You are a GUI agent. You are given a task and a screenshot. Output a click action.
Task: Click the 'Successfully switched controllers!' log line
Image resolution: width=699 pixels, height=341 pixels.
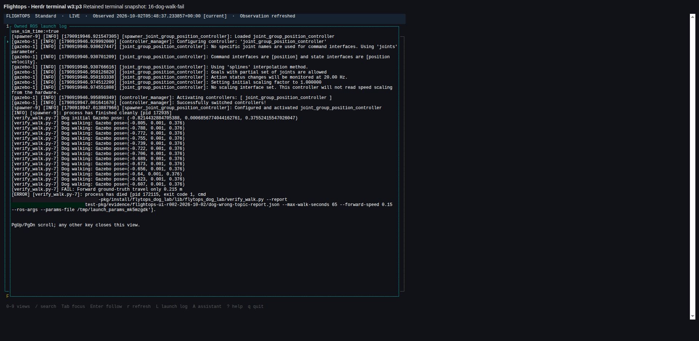[139, 103]
